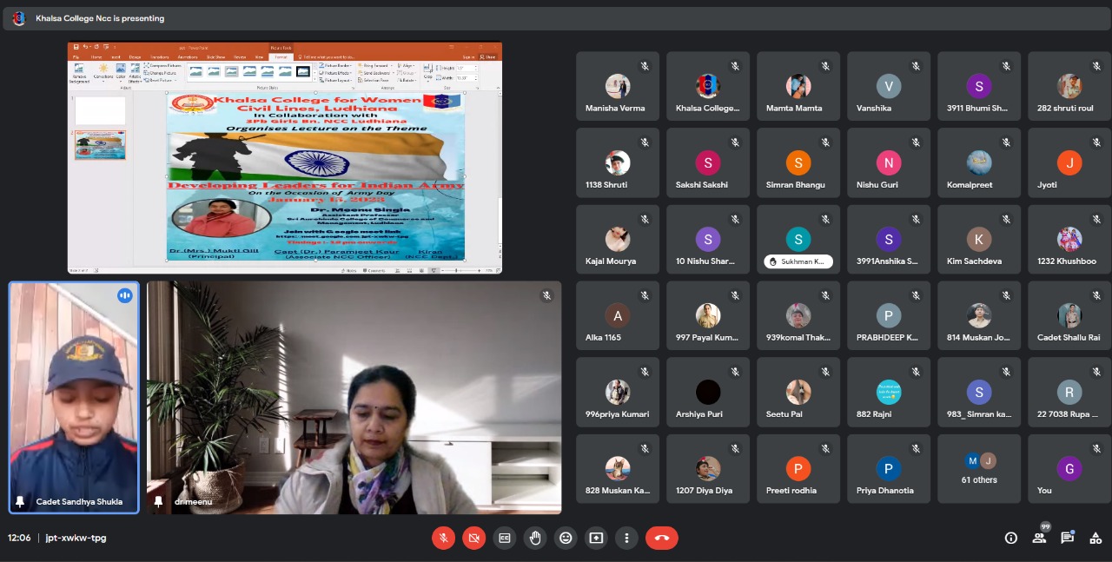Viewport: 1112px width, 562px height.
Task: Click the muted mic icon on Jyoti's tile
Action: [x=1096, y=142]
